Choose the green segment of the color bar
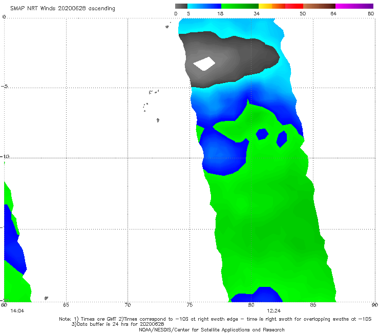Image resolution: width=379 pixels, height=333 pixels. coord(240,6)
